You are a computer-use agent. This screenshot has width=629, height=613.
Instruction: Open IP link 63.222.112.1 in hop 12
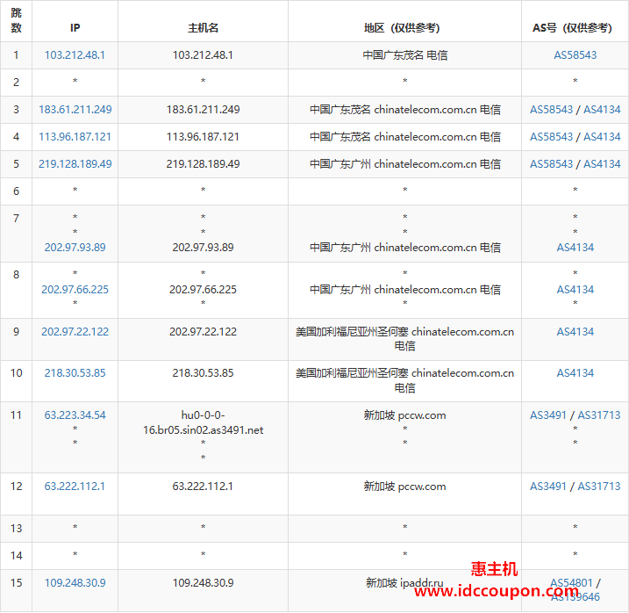75,487
